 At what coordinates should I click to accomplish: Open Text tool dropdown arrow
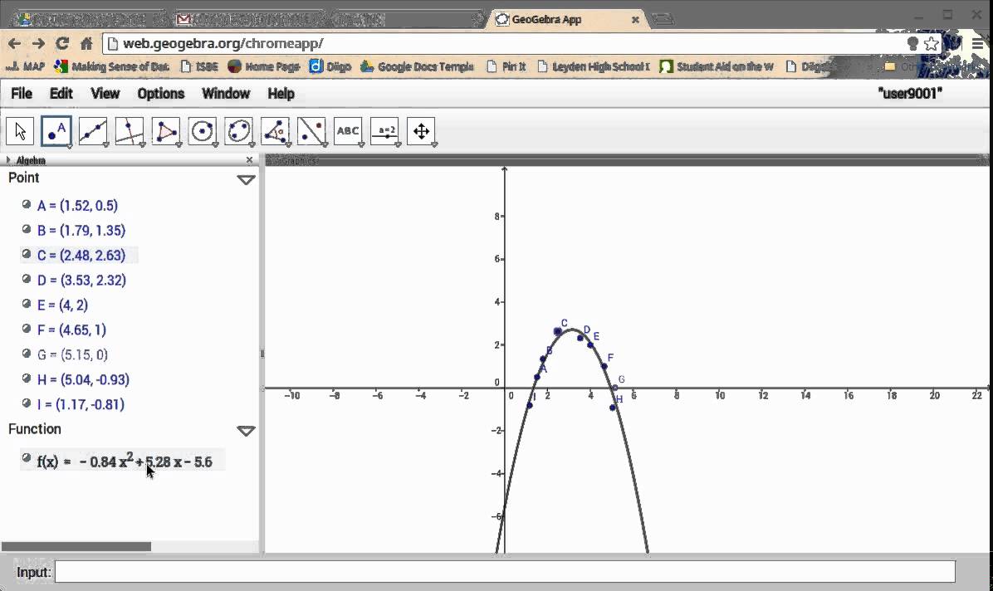pyautogui.click(x=361, y=145)
